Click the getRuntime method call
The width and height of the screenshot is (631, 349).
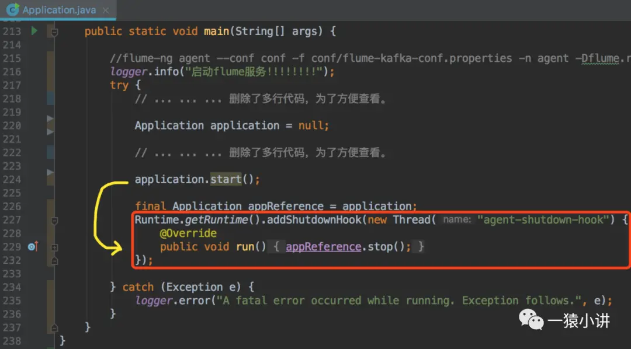click(216, 219)
